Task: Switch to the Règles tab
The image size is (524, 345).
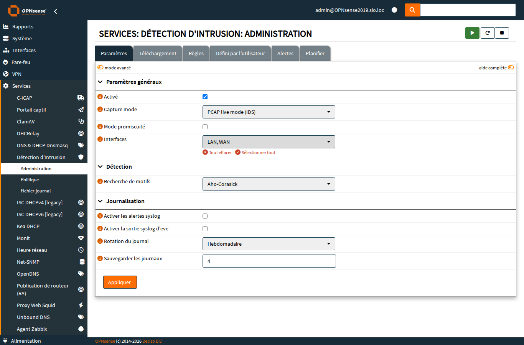Action: click(x=196, y=53)
